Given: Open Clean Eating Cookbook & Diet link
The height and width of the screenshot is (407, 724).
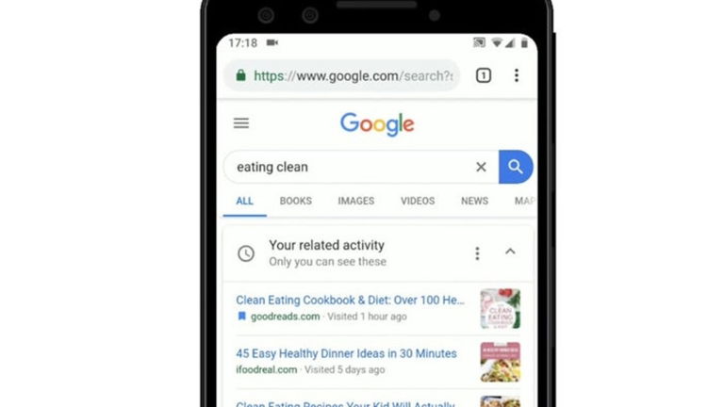Looking at the screenshot, I should (x=350, y=300).
